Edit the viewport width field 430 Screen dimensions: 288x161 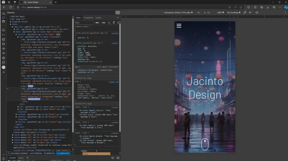198,12
